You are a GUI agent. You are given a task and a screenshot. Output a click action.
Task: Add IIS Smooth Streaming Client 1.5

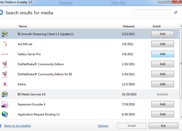[x=162, y=34]
